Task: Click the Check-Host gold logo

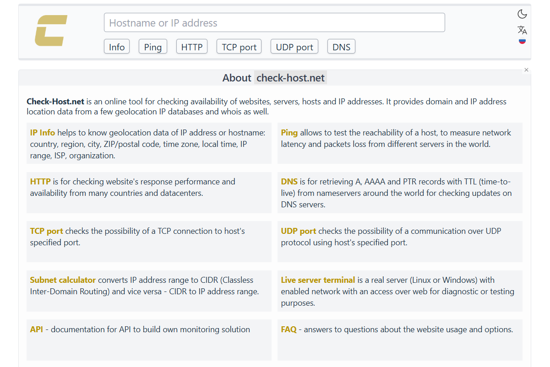Action: tap(51, 31)
